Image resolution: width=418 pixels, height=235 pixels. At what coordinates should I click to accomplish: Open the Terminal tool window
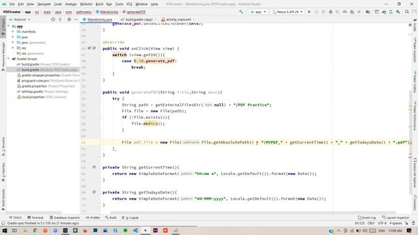point(35,217)
